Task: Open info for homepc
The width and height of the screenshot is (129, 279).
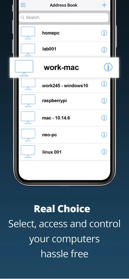Action: (x=104, y=33)
